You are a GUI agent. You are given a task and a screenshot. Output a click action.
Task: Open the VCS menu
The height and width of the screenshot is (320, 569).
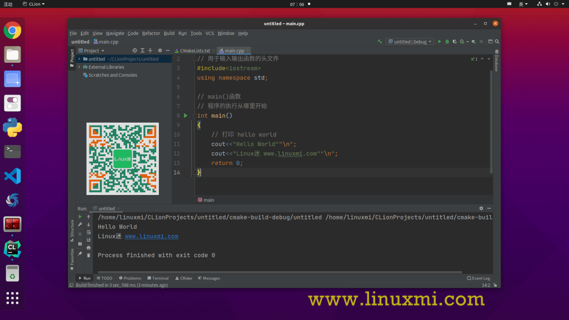[209, 33]
